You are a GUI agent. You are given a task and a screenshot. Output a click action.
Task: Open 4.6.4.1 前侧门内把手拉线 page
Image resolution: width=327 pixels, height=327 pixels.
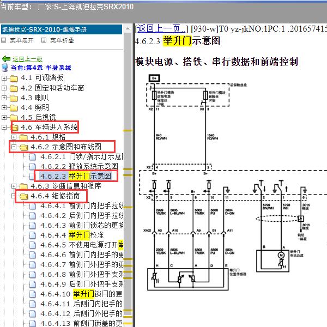coord(82,205)
